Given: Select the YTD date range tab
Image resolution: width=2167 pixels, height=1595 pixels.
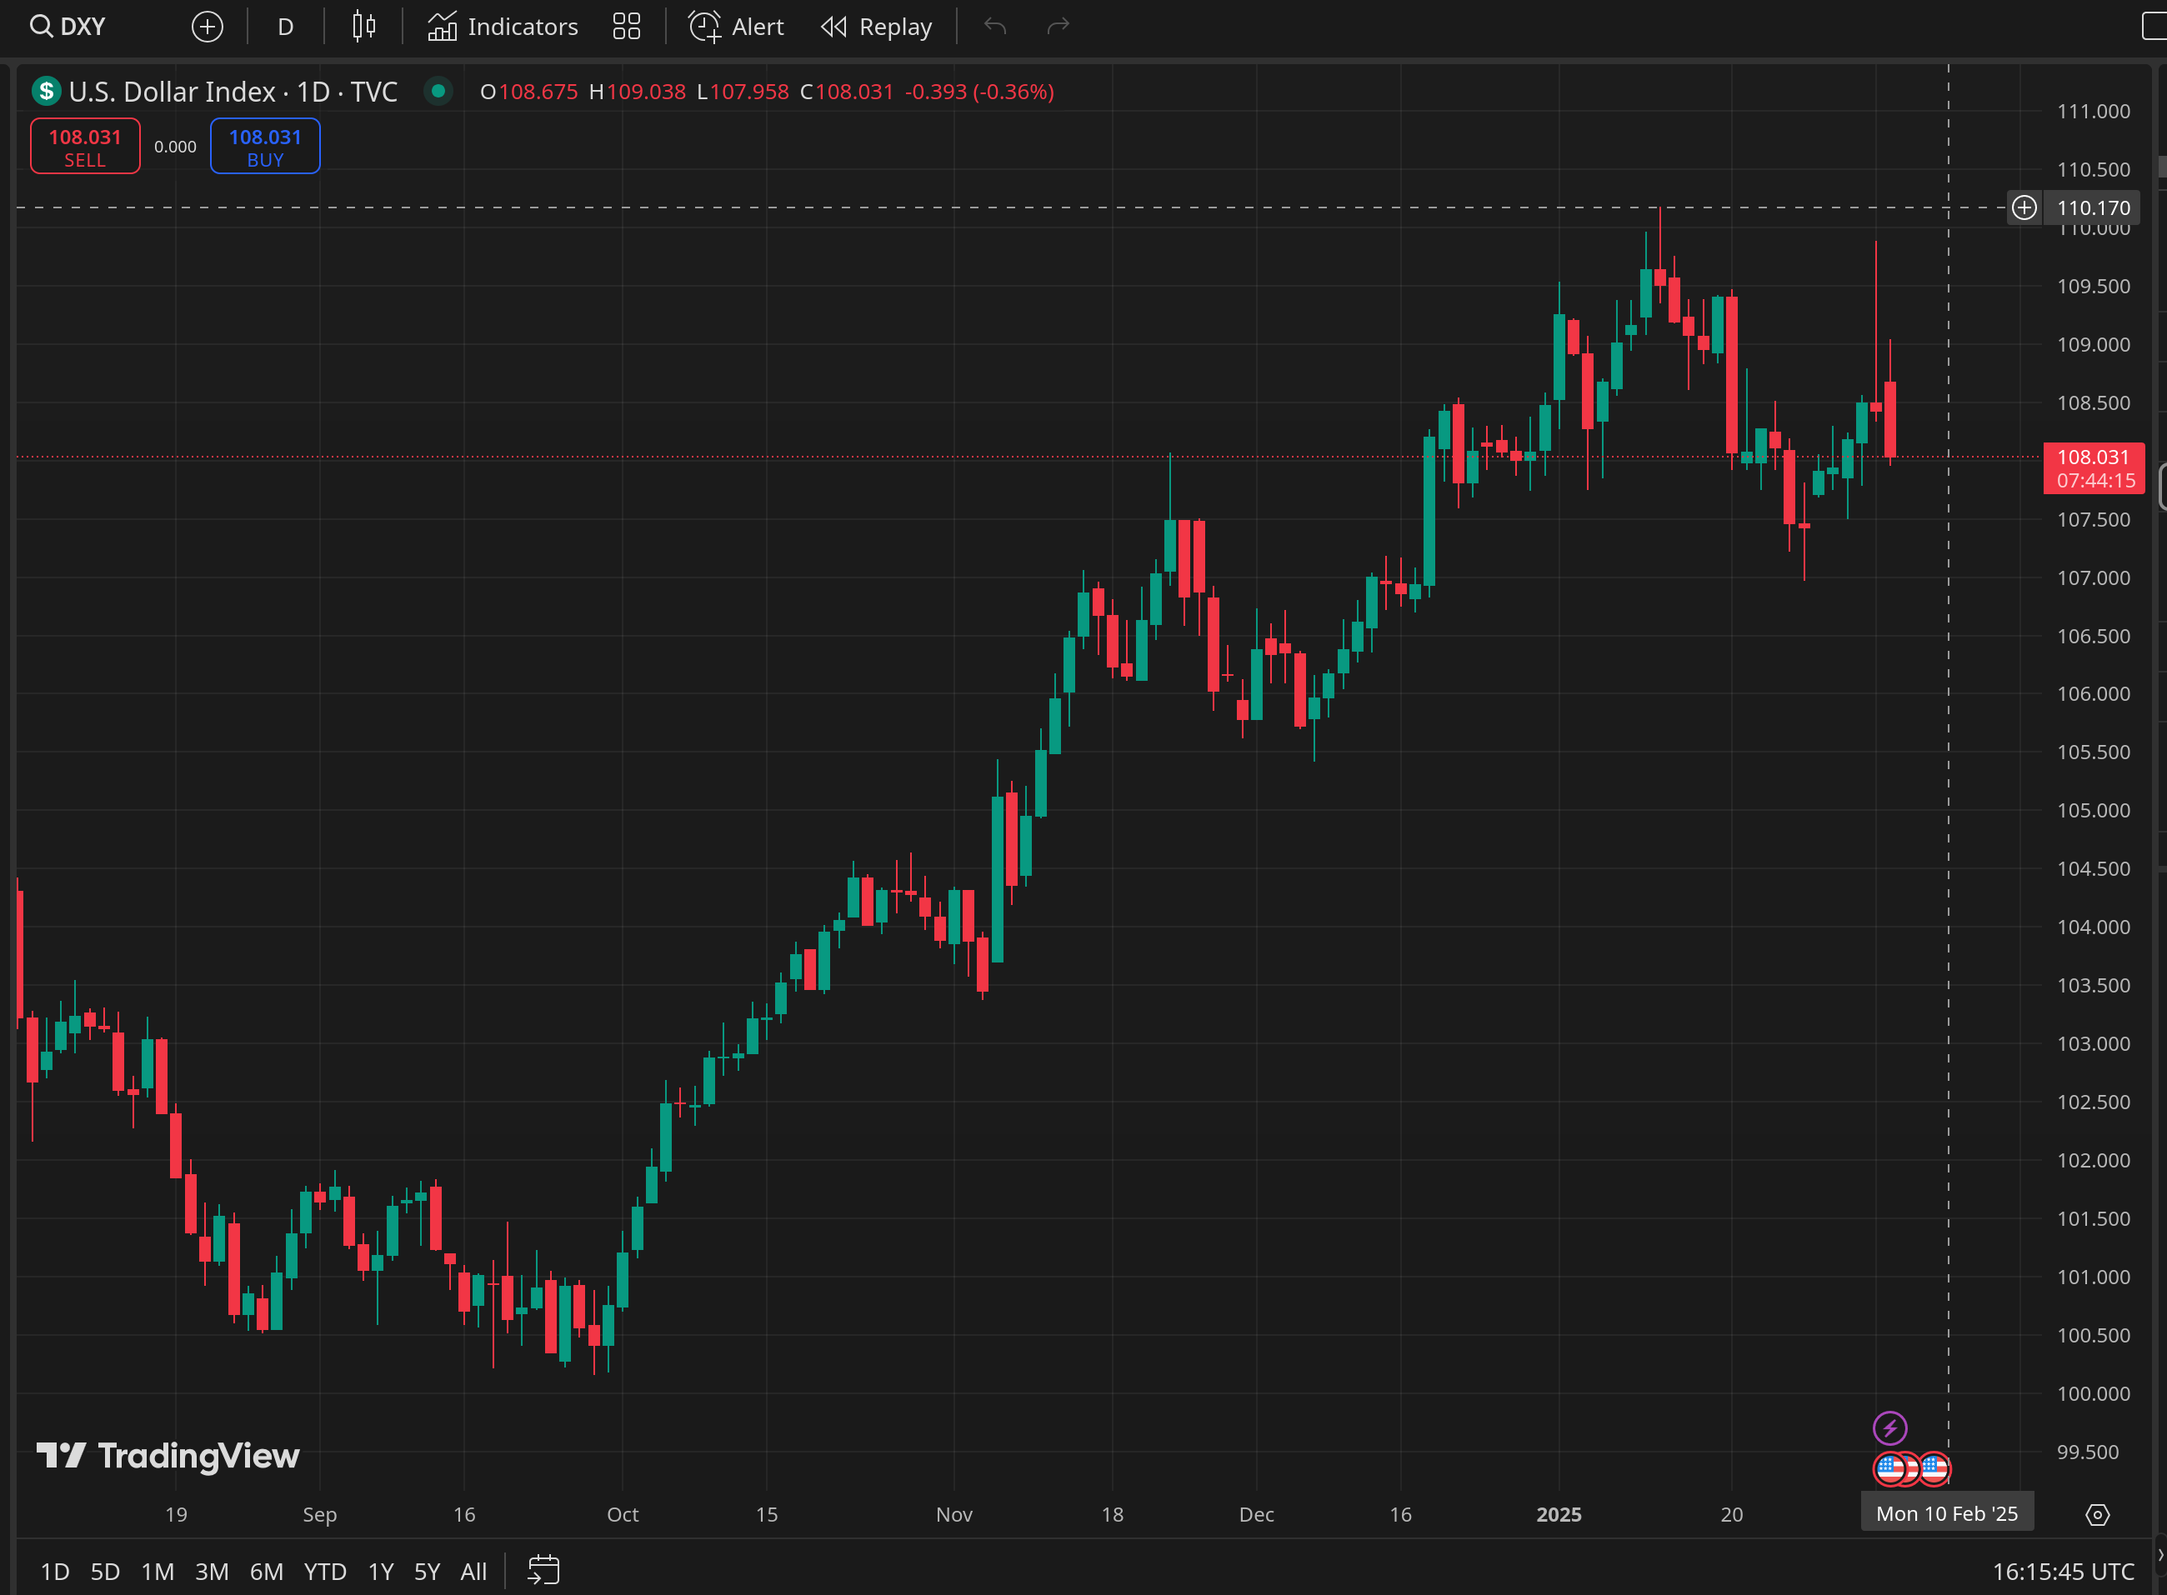Looking at the screenshot, I should 324,1572.
